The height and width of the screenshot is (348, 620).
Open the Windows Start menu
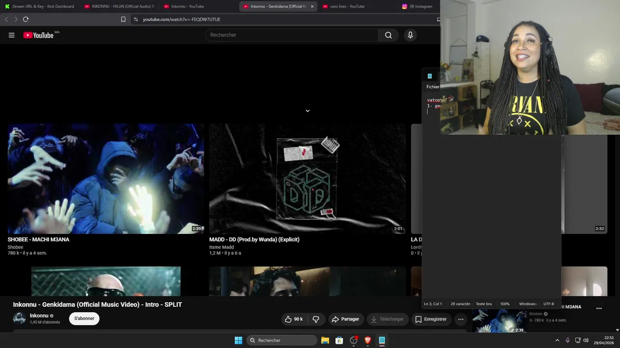point(238,340)
